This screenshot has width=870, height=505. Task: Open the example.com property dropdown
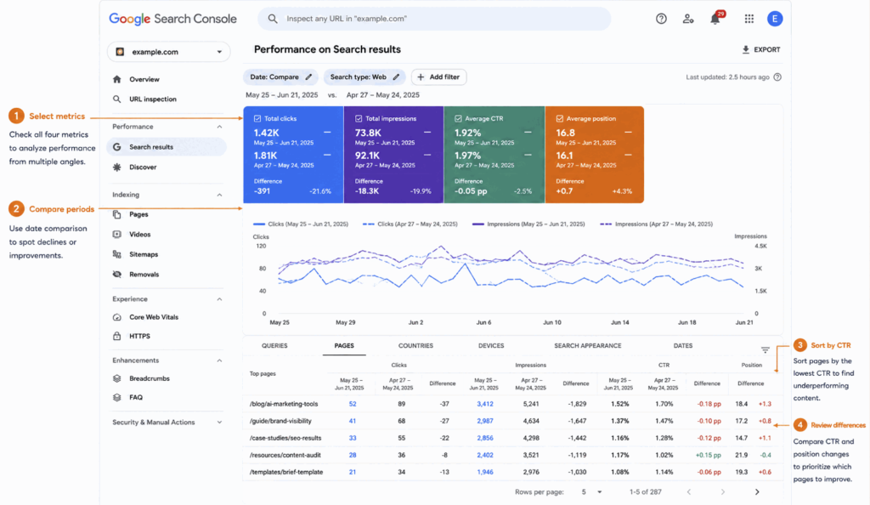[169, 52]
